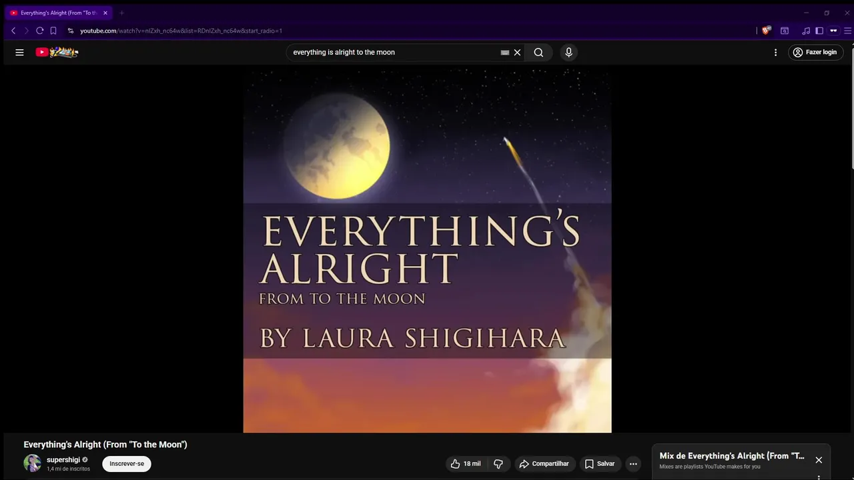The image size is (854, 480).
Task: Click the video player to pause playback
Action: click(427, 249)
